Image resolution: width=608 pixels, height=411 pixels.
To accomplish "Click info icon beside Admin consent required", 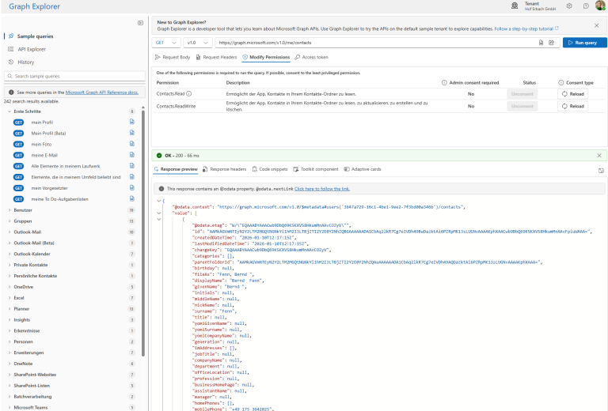I will coord(444,82).
